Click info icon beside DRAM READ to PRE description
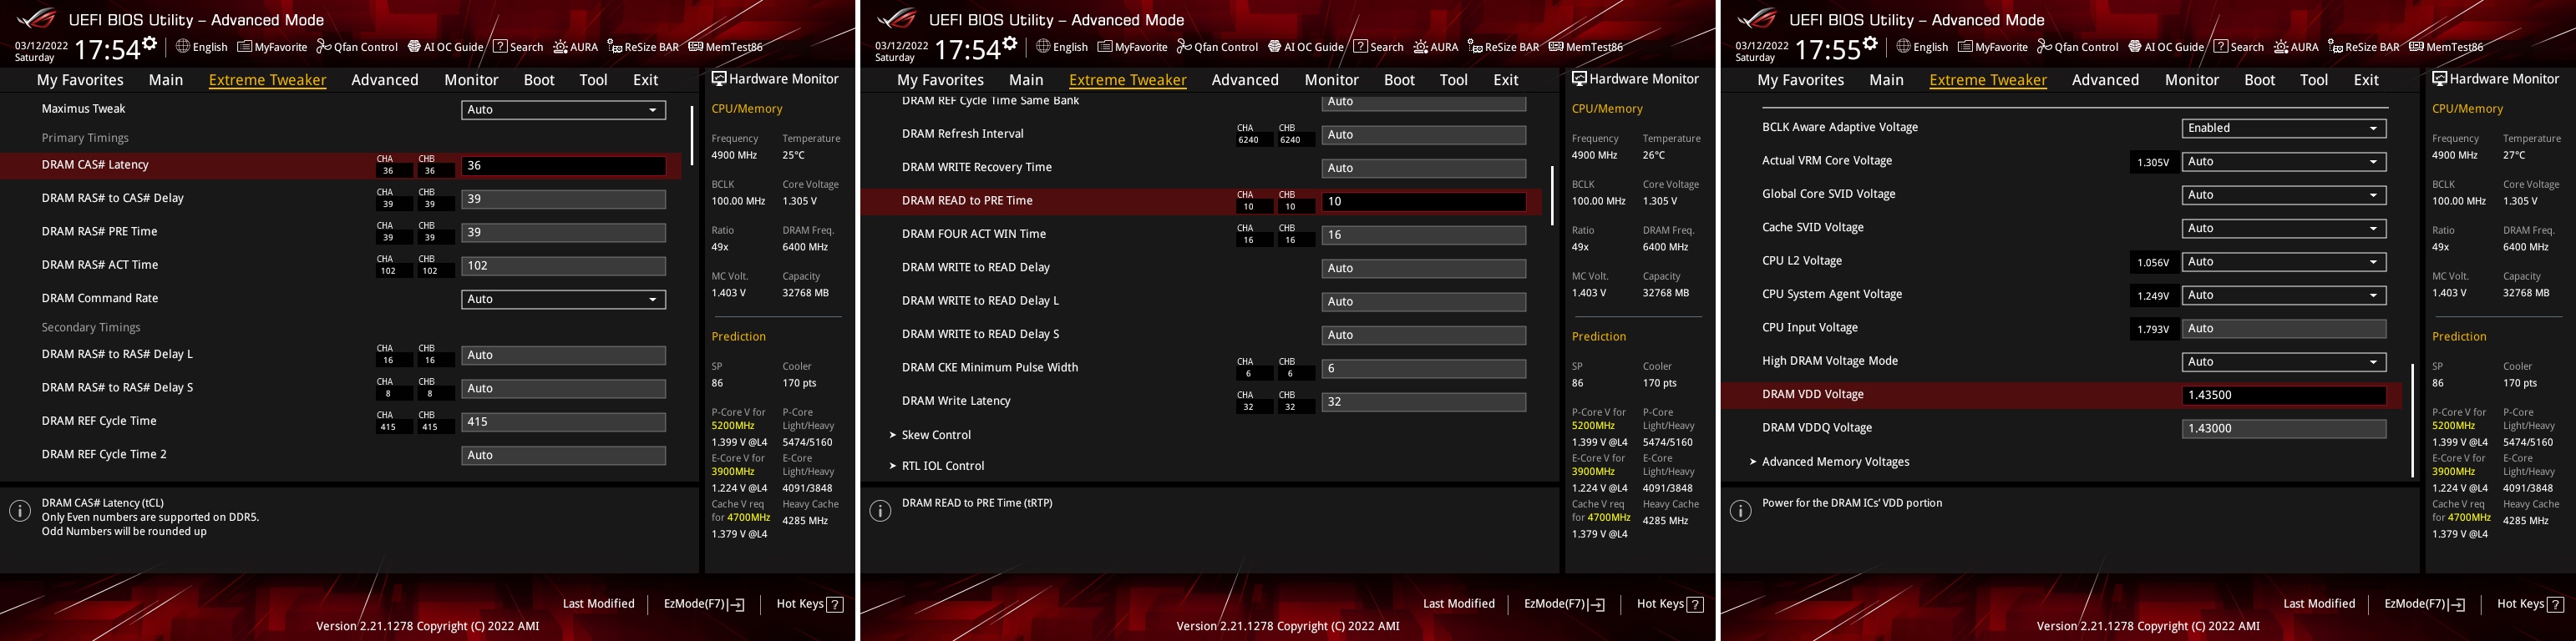The image size is (2576, 641). point(880,511)
